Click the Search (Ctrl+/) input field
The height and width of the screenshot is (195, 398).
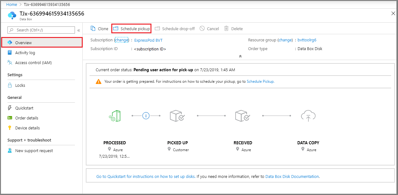tap(41, 30)
